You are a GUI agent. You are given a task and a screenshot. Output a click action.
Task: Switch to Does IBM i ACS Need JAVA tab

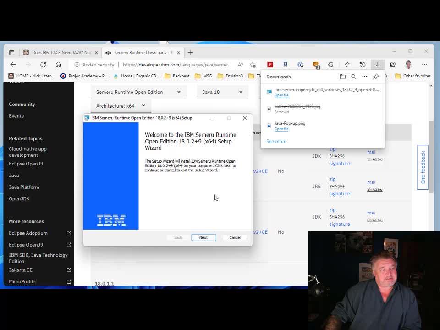click(x=60, y=52)
